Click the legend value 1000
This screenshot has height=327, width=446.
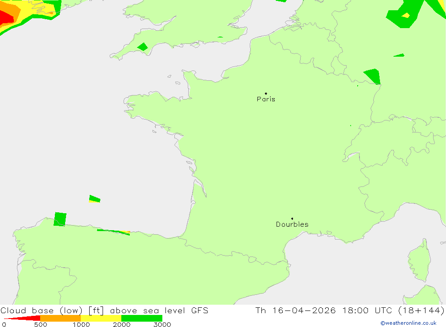click(81, 325)
